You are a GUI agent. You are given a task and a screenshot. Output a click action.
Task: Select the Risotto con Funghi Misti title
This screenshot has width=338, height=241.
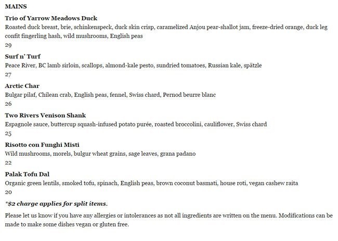click(x=42, y=145)
